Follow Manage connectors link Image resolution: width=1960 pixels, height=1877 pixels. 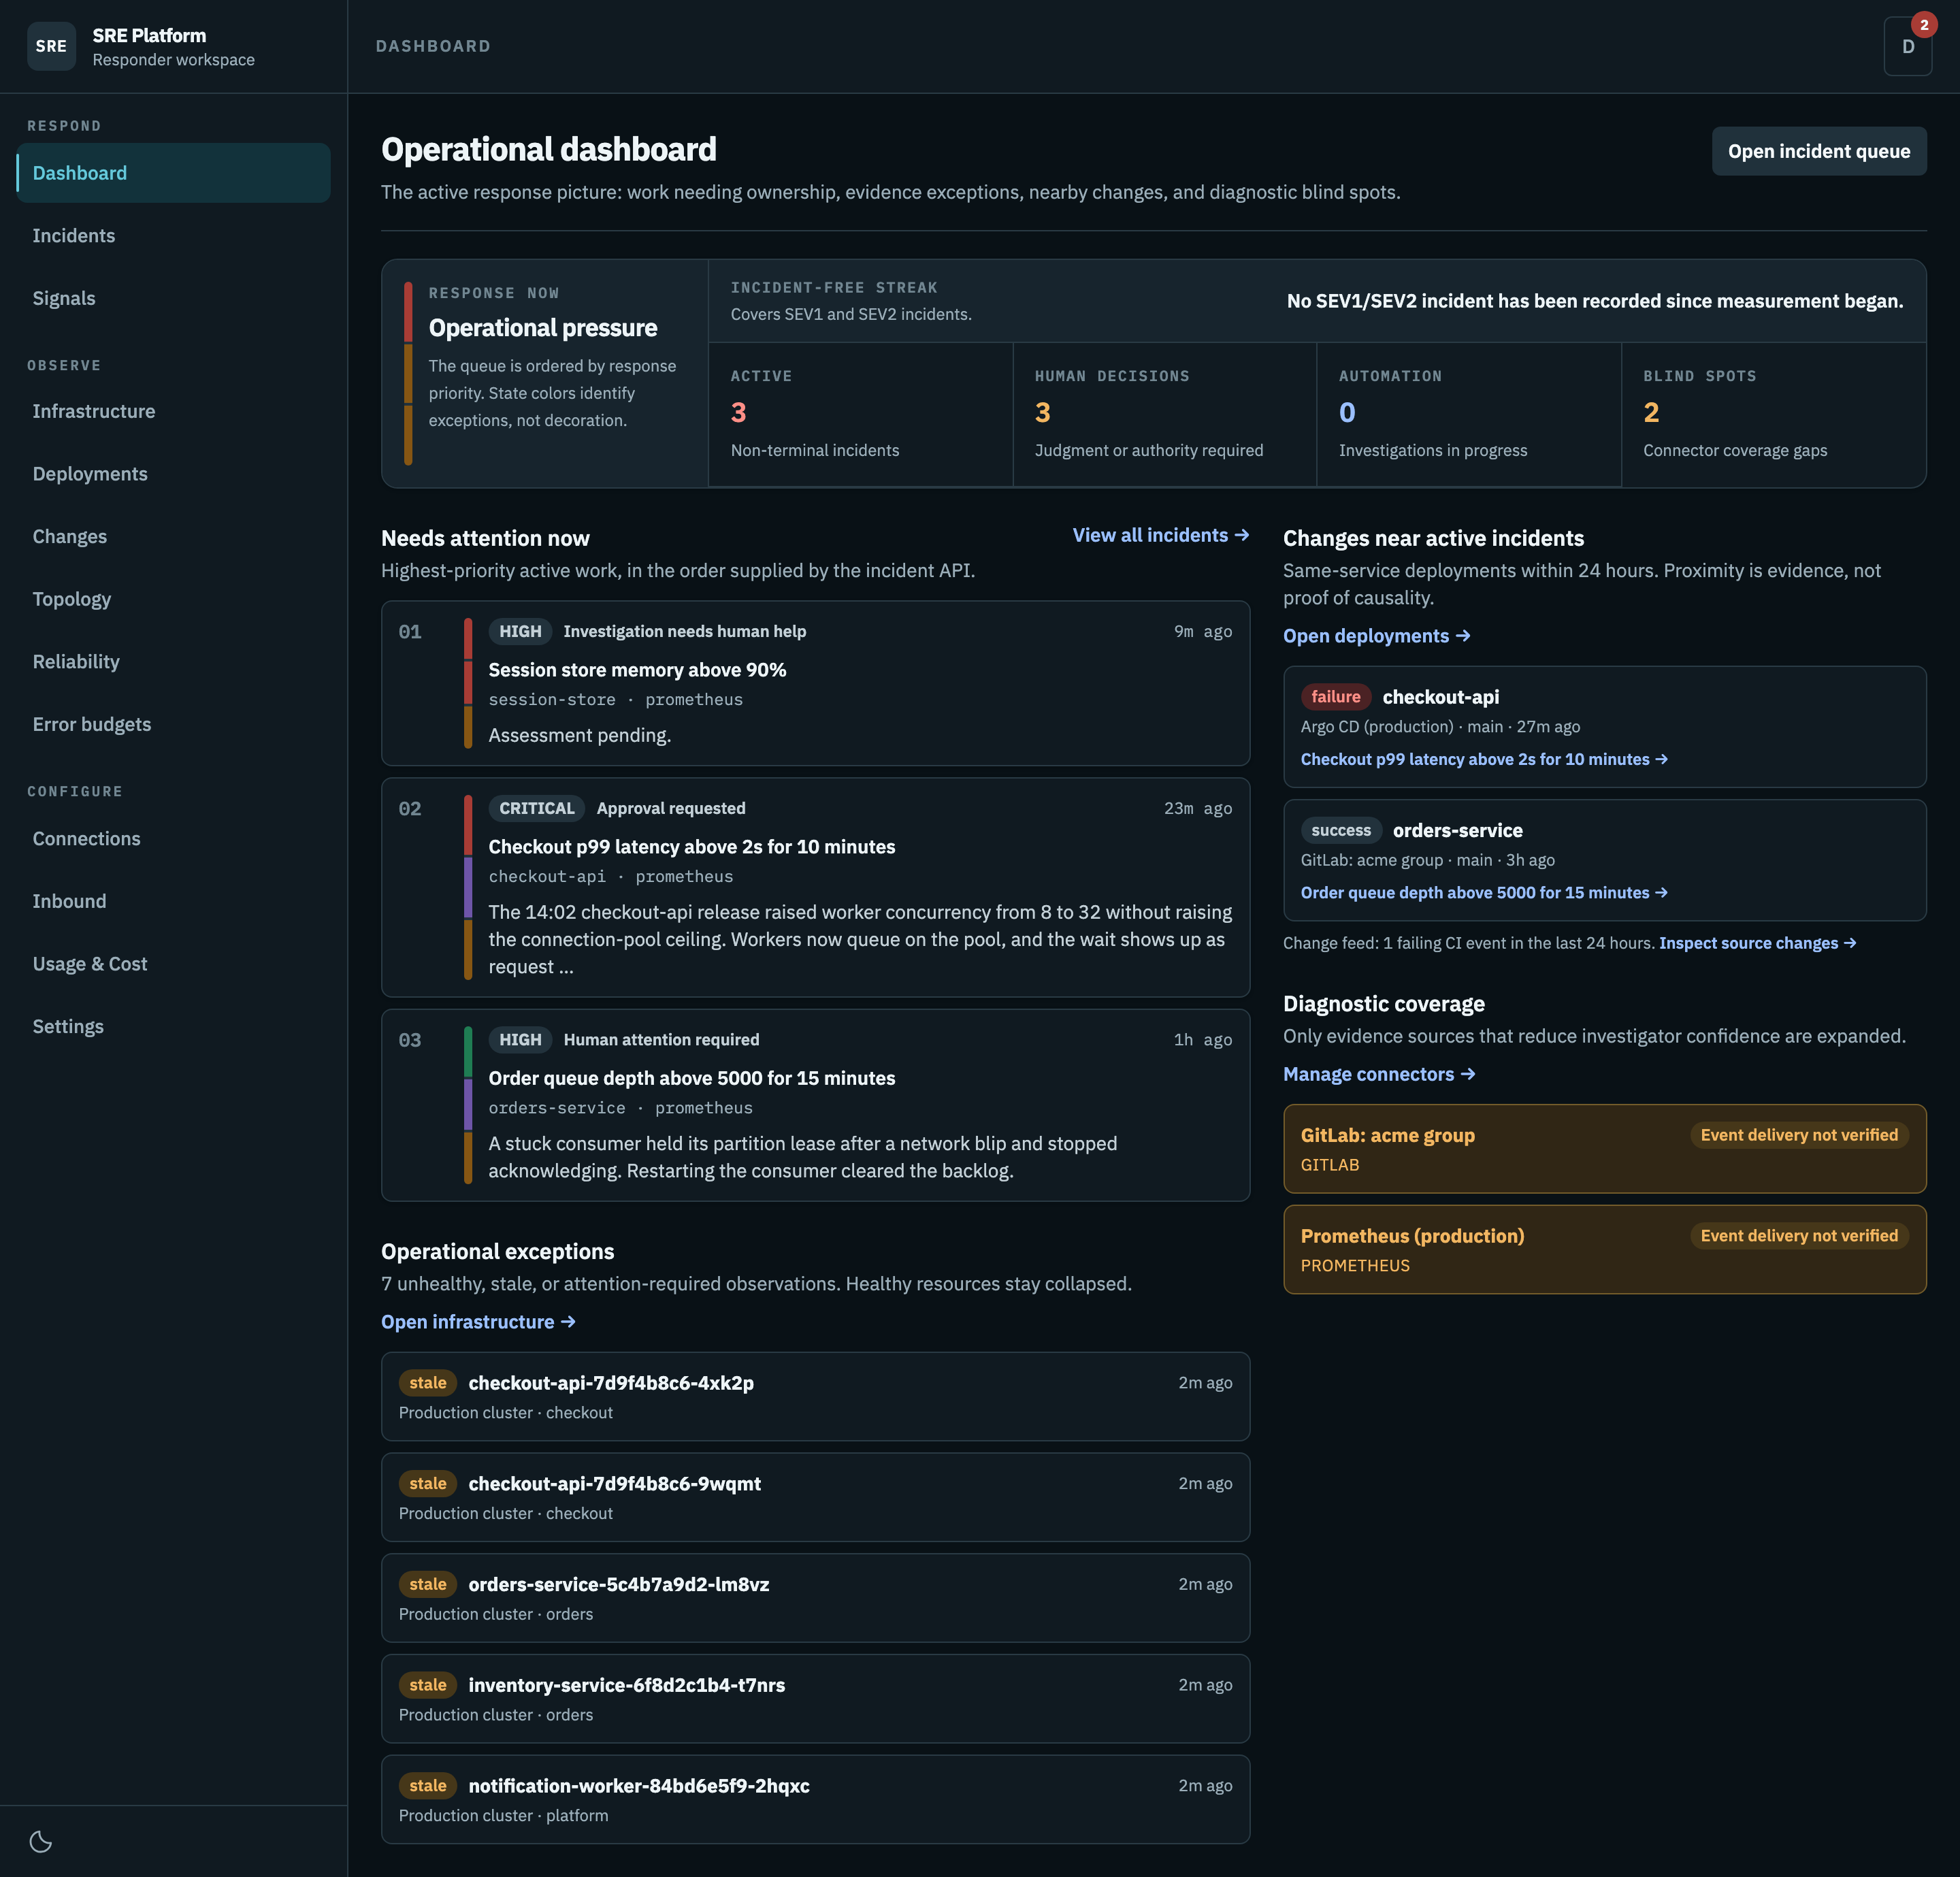click(1379, 1074)
